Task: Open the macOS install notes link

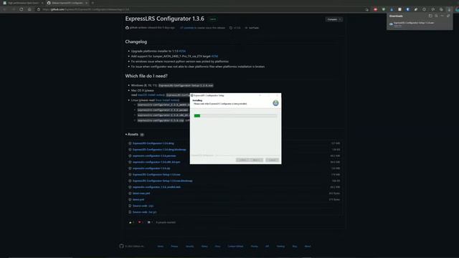Action: coord(151,95)
